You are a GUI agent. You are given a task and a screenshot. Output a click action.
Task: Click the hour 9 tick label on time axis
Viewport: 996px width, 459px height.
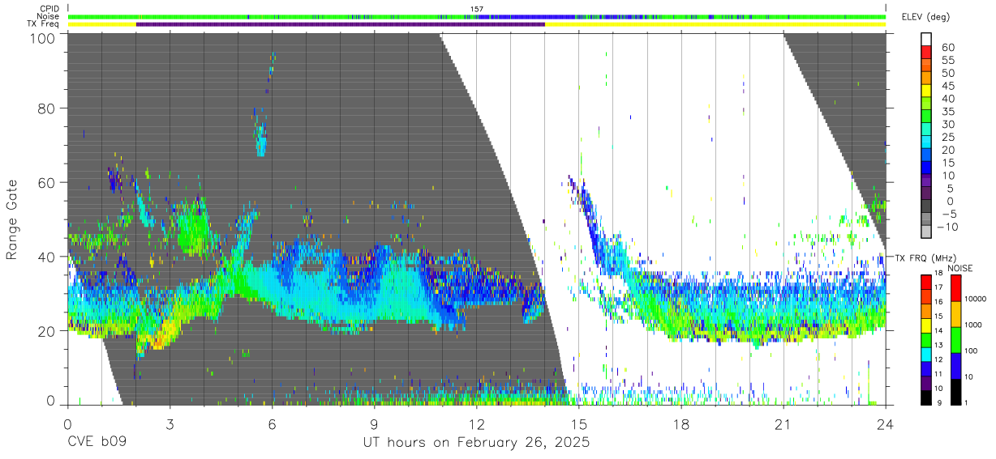coord(374,424)
